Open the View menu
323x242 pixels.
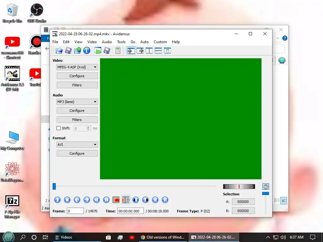click(78, 42)
